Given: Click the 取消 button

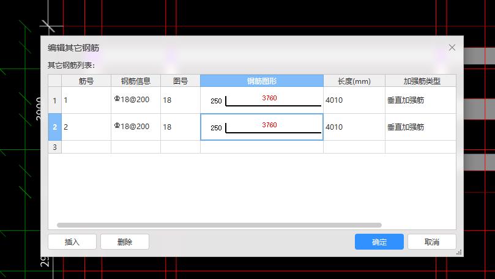Looking at the screenshot, I should click(x=431, y=242).
